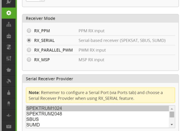Open the Motors icon in sidebar
The width and height of the screenshot is (180, 131).
pyautogui.click(x=9, y=92)
